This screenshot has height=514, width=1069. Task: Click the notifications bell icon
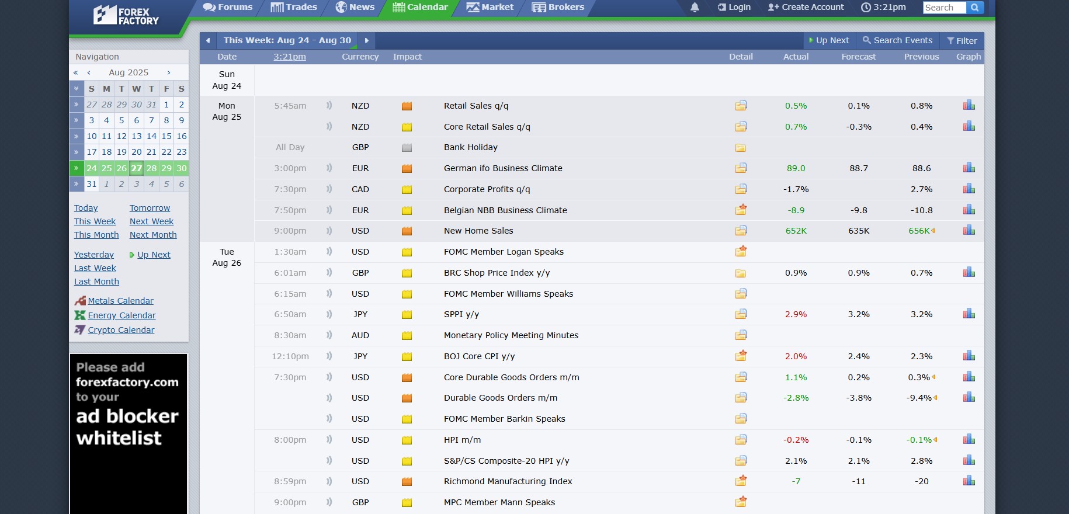point(695,8)
